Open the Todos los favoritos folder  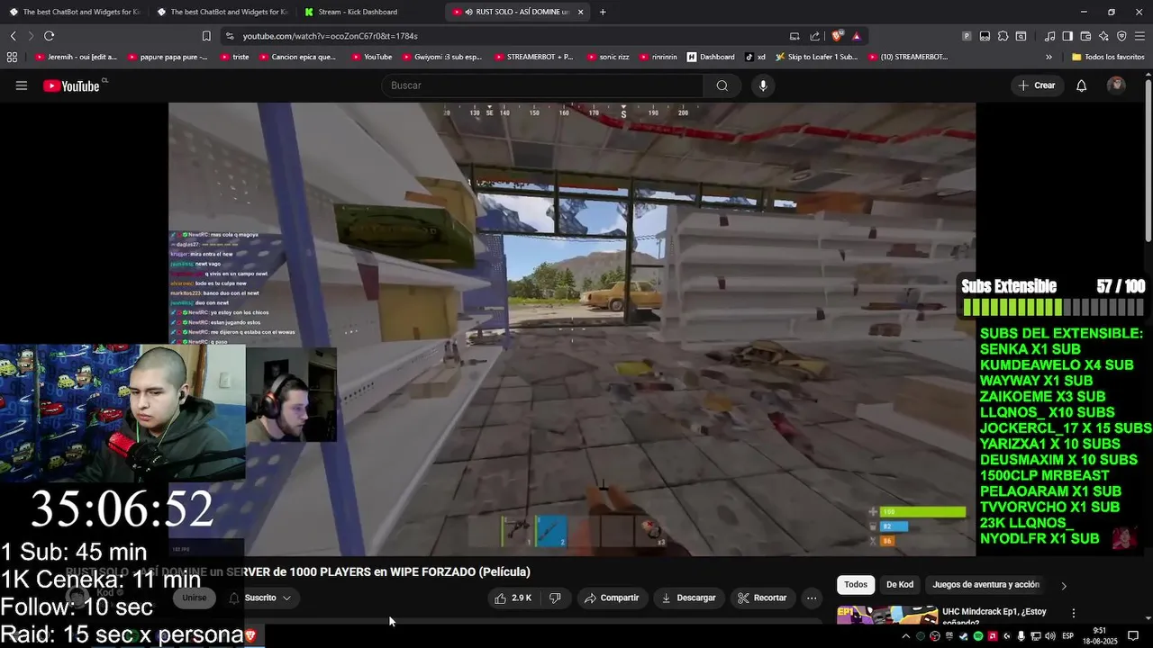coord(1107,57)
